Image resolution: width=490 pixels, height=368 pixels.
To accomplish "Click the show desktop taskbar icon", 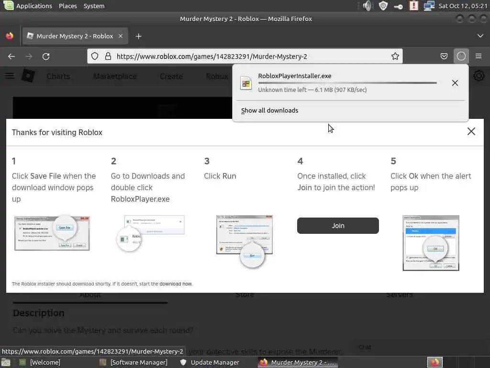I will pyautogui.click(x=6, y=362).
